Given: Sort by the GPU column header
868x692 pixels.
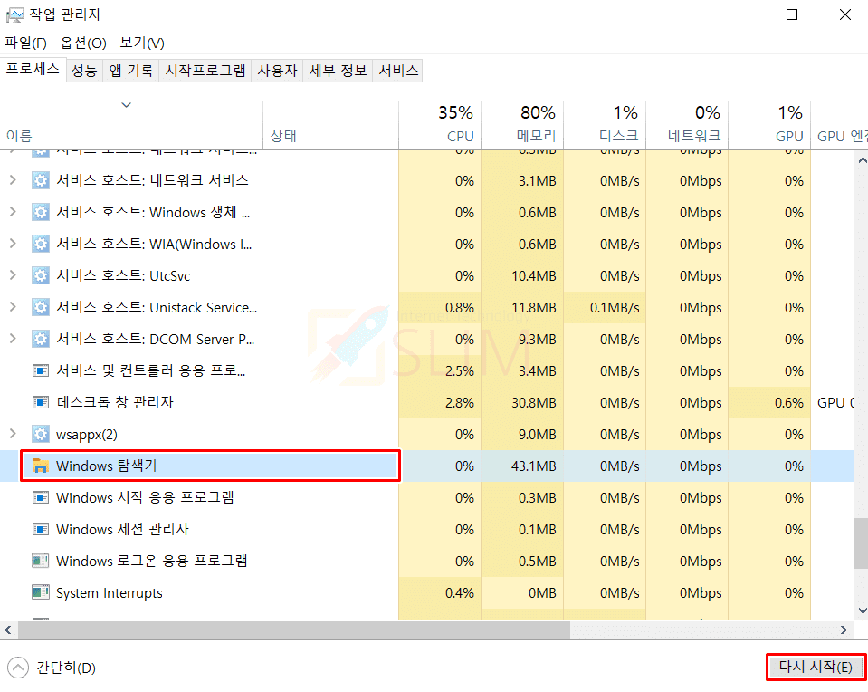Looking at the screenshot, I should click(x=769, y=125).
